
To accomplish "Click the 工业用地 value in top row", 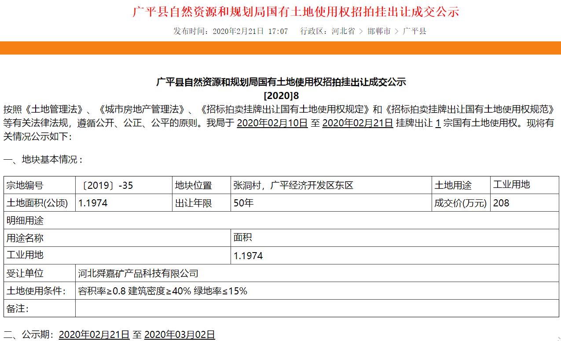I will pyautogui.click(x=511, y=184).
